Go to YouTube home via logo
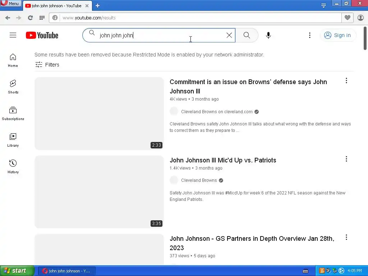This screenshot has width=368, height=276. point(42,35)
